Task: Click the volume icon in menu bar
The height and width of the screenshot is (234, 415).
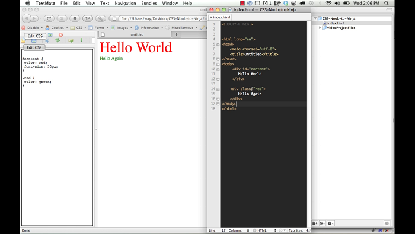Action: (337, 3)
